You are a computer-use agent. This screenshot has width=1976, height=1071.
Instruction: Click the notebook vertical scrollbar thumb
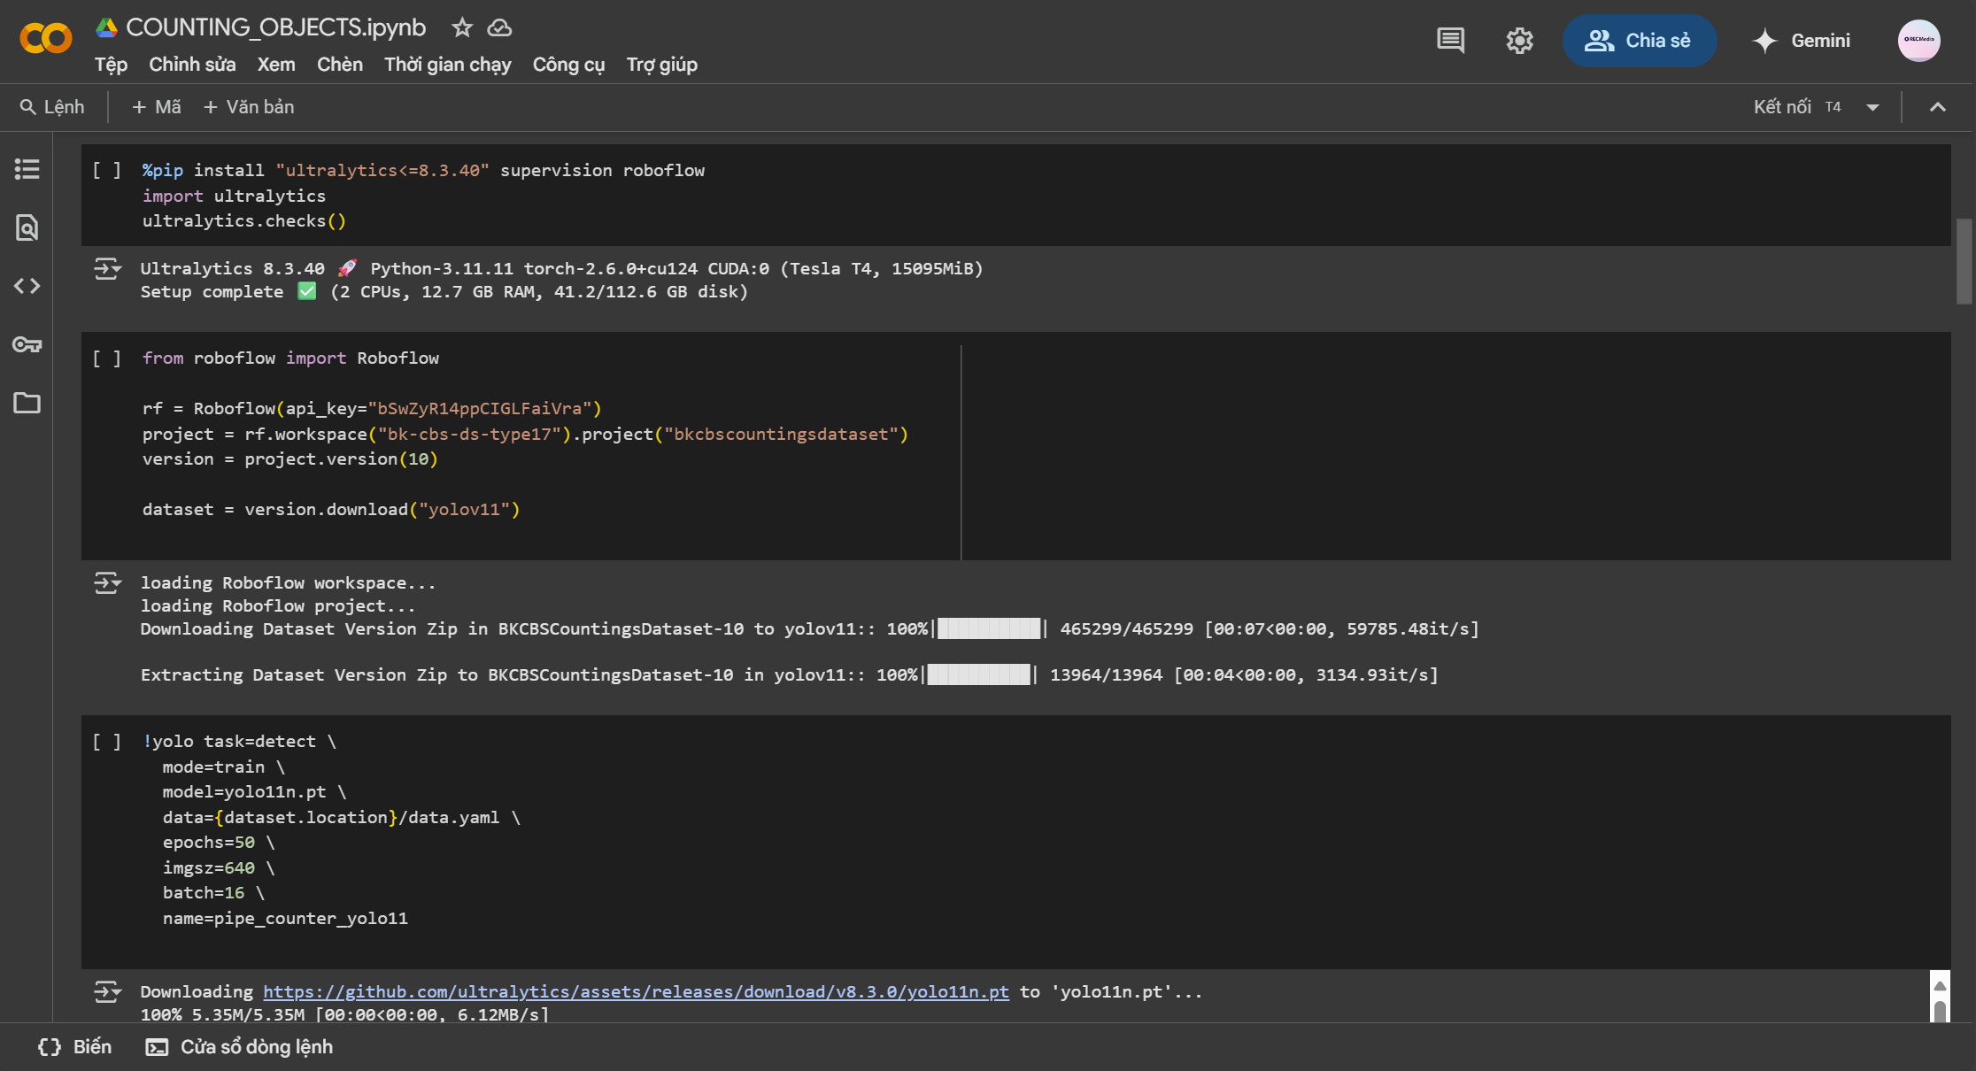[1964, 261]
